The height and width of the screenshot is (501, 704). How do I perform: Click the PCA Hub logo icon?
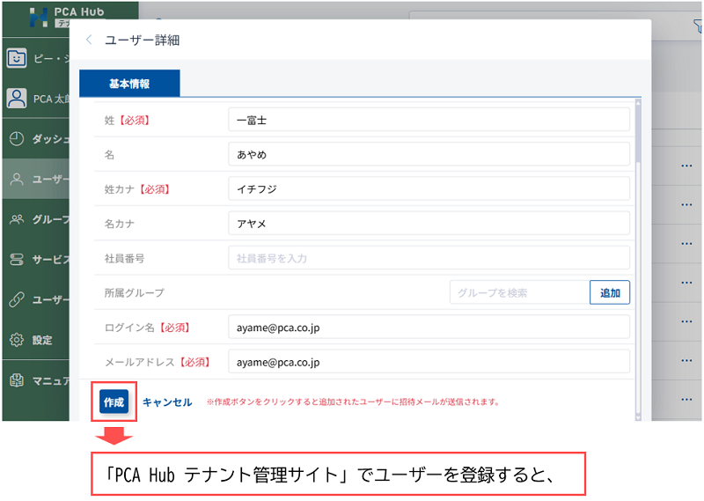(39, 17)
